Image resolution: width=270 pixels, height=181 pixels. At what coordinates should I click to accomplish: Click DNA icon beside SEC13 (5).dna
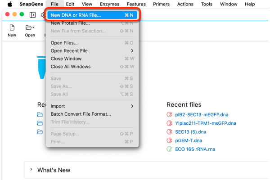pyautogui.click(x=170, y=132)
